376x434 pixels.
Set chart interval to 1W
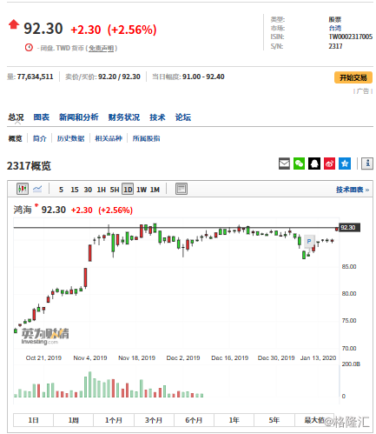(142, 190)
